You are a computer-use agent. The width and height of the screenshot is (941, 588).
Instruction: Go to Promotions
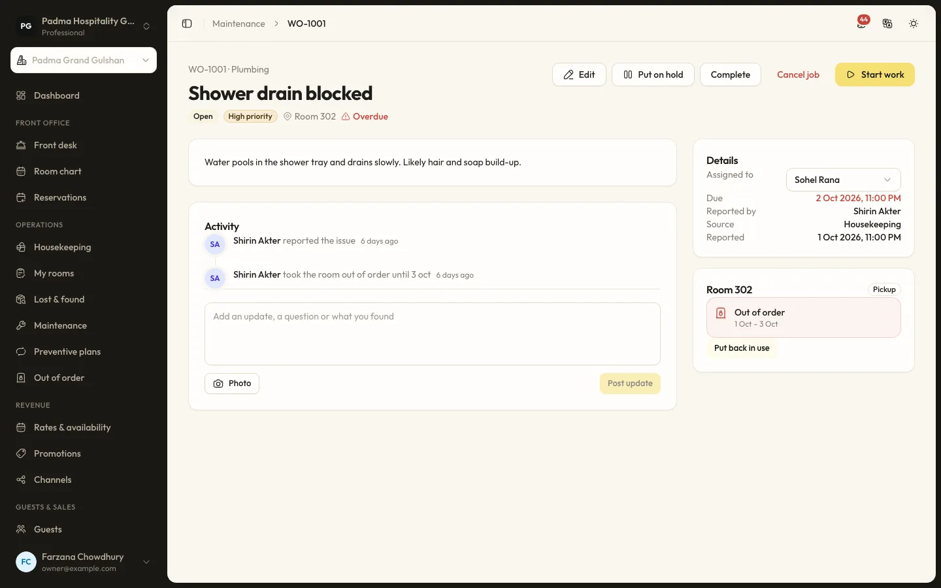[x=84, y=453]
